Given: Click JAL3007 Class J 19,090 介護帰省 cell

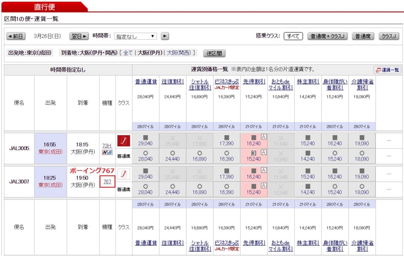Looking at the screenshot, I should [362, 174].
